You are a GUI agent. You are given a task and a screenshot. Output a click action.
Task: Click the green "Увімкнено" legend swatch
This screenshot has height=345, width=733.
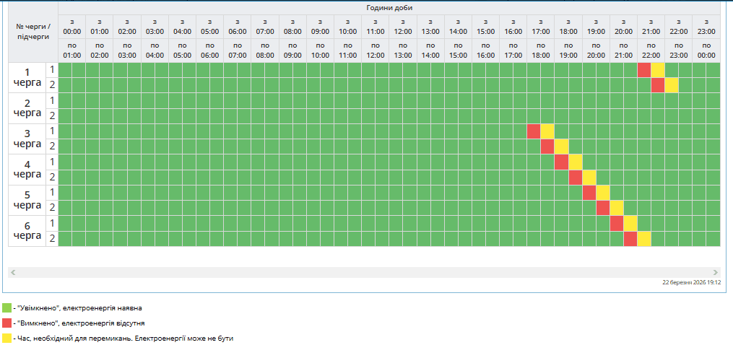[x=7, y=308]
